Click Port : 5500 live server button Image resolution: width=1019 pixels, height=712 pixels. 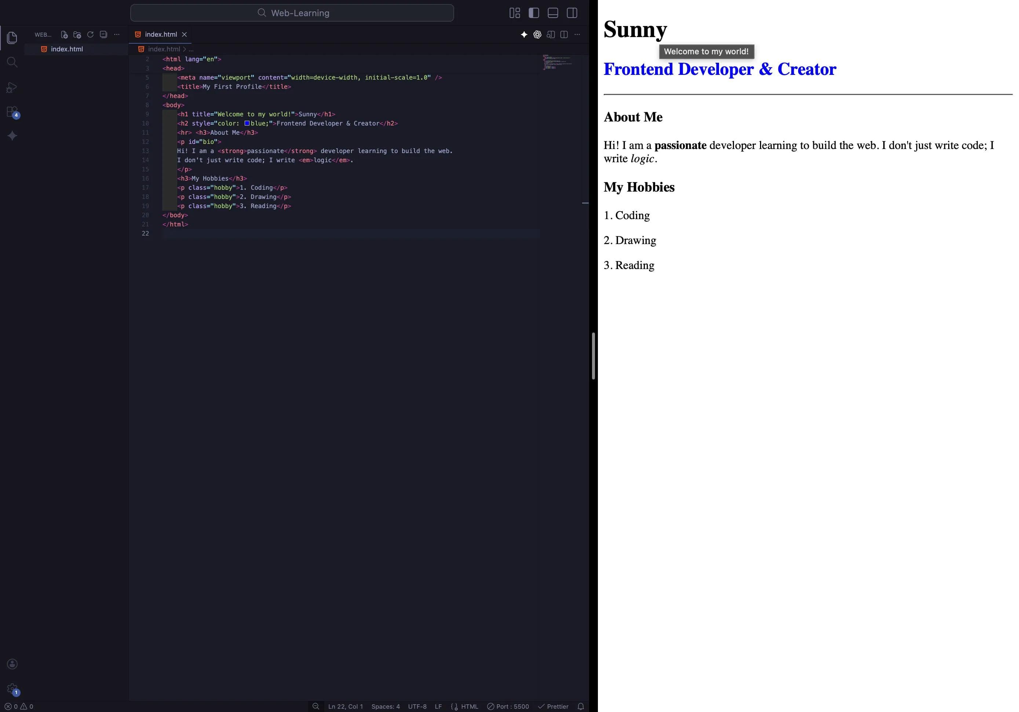[x=508, y=706]
